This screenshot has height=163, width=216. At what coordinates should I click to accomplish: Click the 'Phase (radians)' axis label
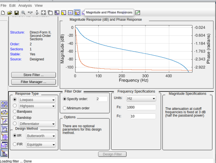tap(208, 49)
